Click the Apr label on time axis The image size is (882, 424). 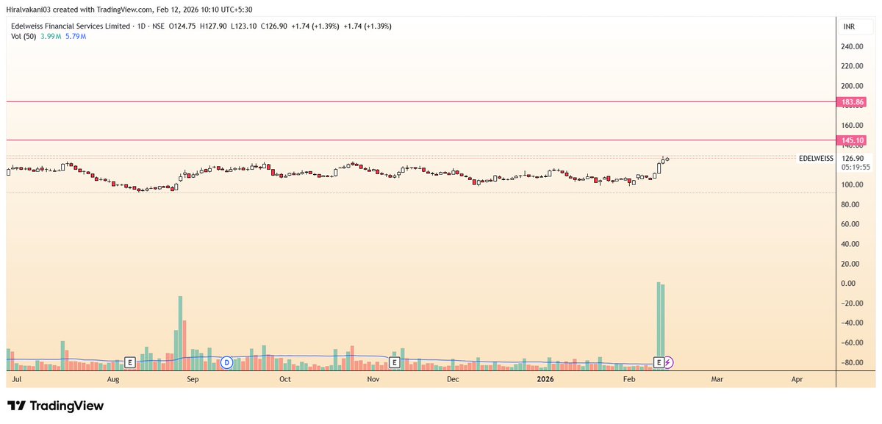[797, 379]
